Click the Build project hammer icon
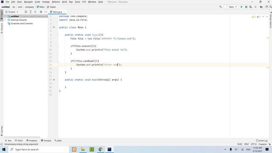 [221, 7]
